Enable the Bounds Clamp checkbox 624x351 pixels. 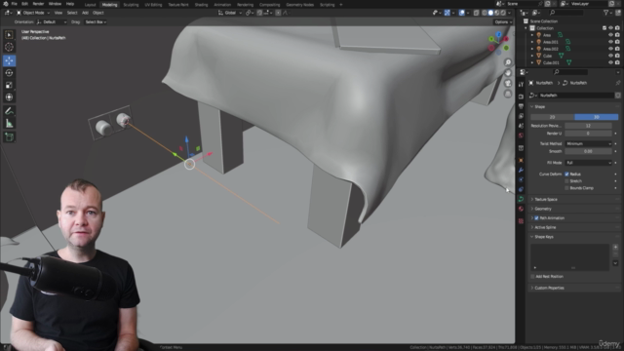[x=566, y=188]
